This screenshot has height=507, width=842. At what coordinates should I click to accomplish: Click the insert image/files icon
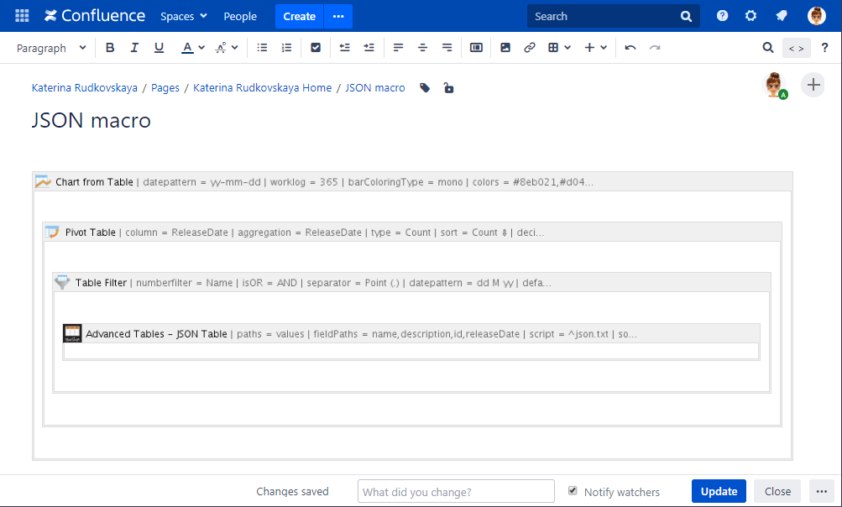pyautogui.click(x=505, y=48)
